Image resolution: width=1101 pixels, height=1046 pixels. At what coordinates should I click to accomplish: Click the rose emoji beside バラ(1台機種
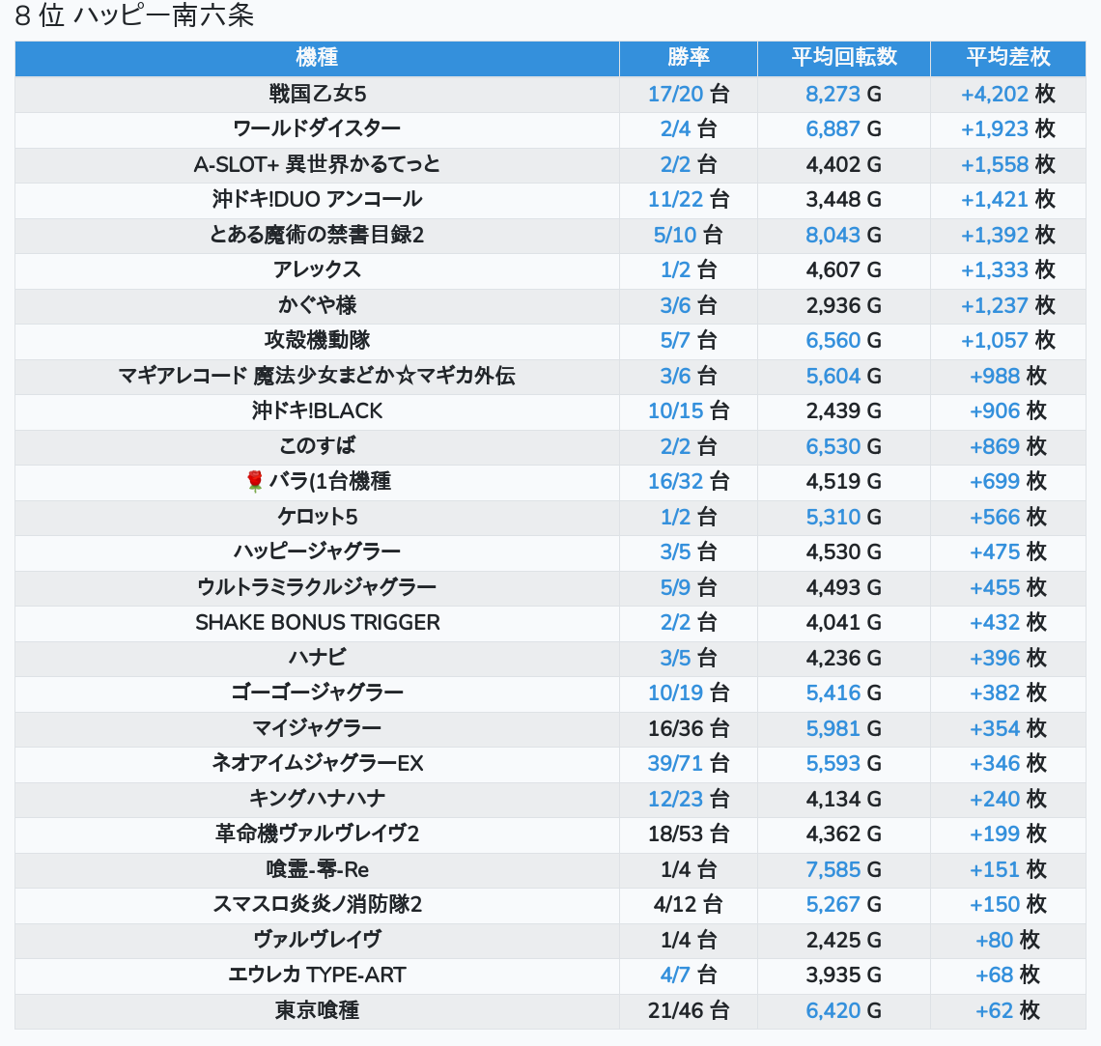(x=254, y=482)
